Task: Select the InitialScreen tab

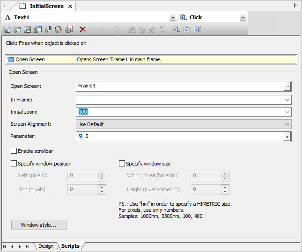Action: tap(46, 6)
